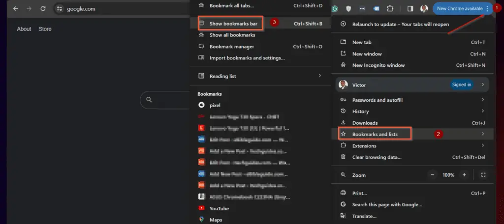Expand the Extensions submenu arrow

[x=483, y=145]
